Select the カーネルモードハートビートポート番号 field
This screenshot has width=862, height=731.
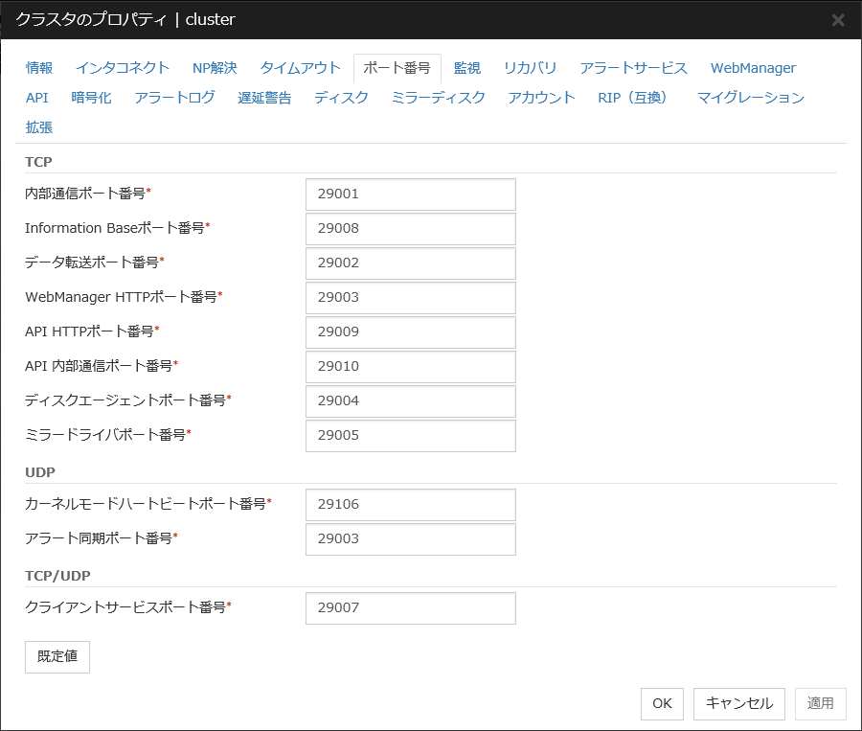[410, 504]
